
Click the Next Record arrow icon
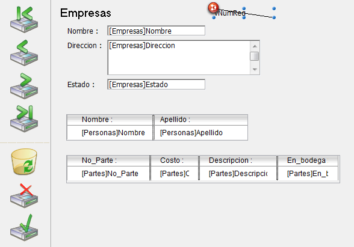(24, 85)
